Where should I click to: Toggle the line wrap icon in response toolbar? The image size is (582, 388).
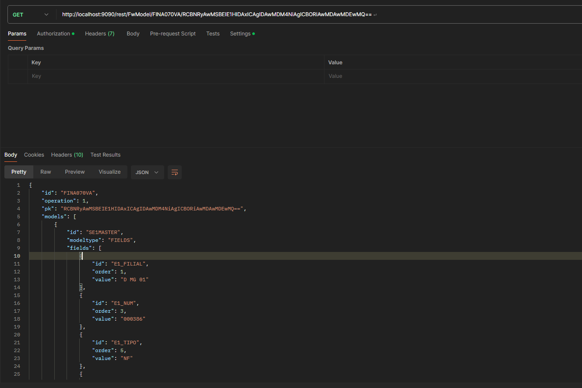tap(175, 172)
